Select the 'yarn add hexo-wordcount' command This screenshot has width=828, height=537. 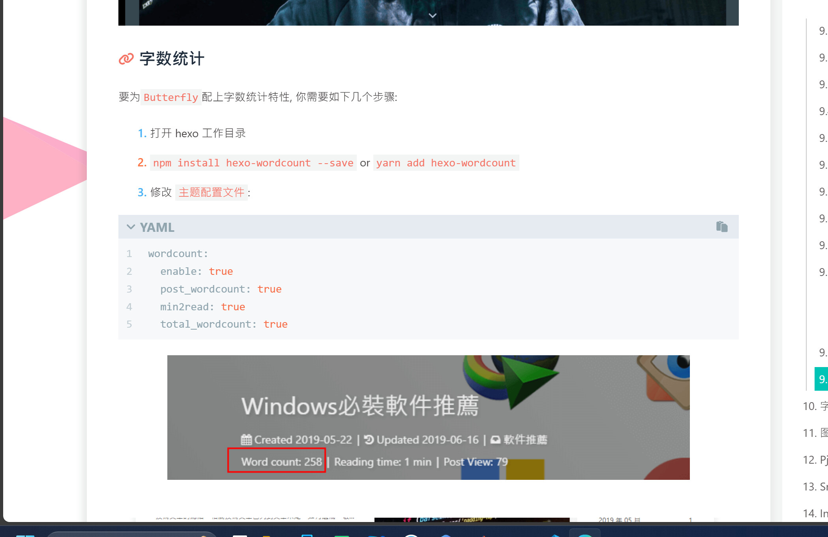coord(446,163)
